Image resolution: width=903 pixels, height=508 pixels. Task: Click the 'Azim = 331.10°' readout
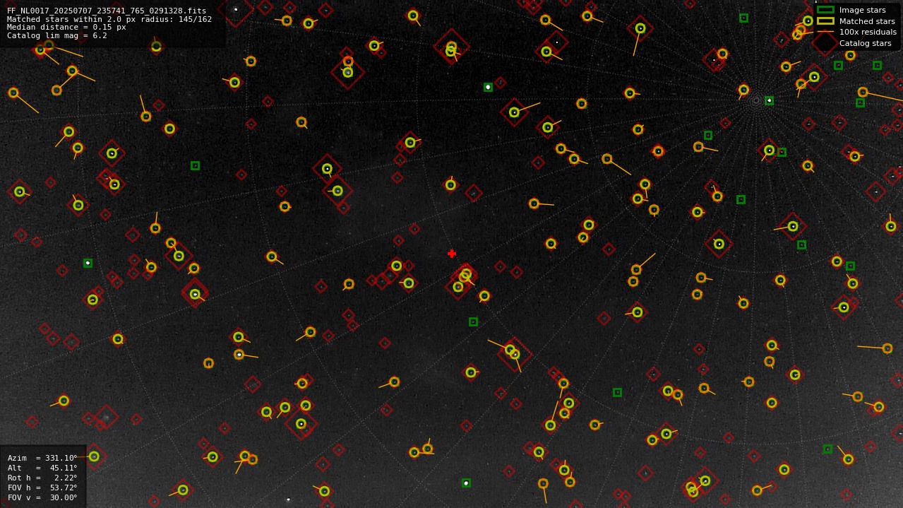[x=42, y=458]
